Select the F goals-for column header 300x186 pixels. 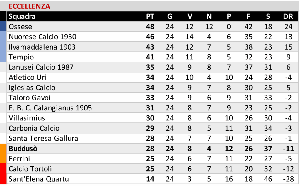(x=248, y=16)
